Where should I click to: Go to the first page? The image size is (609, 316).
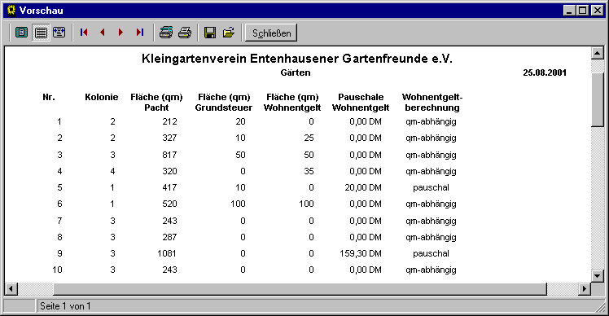click(84, 33)
